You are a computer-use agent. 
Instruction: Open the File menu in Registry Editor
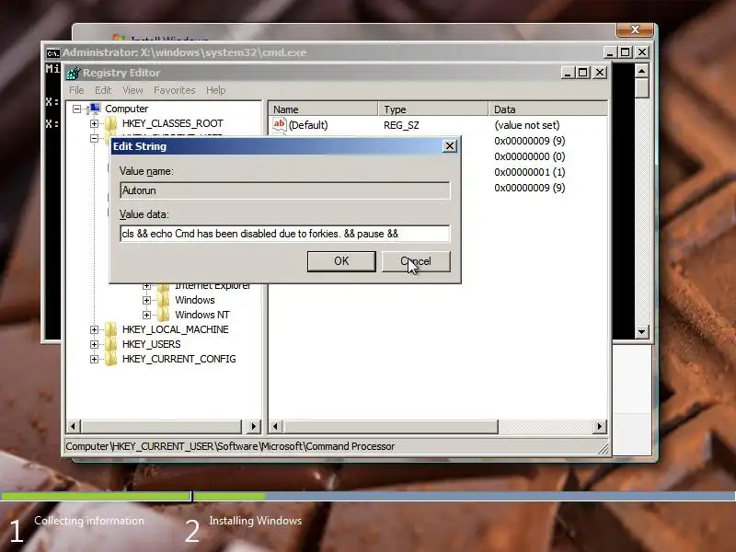point(76,90)
